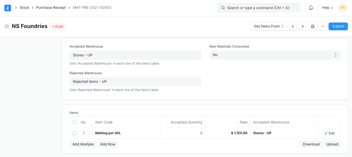Click the ERPNext home logo icon
The width and height of the screenshot is (352, 157).
(7, 8)
